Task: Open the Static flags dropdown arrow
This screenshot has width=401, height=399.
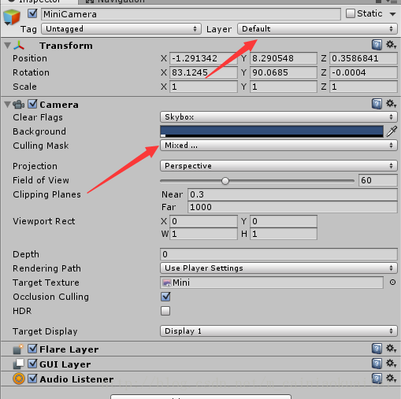Action: [392, 14]
